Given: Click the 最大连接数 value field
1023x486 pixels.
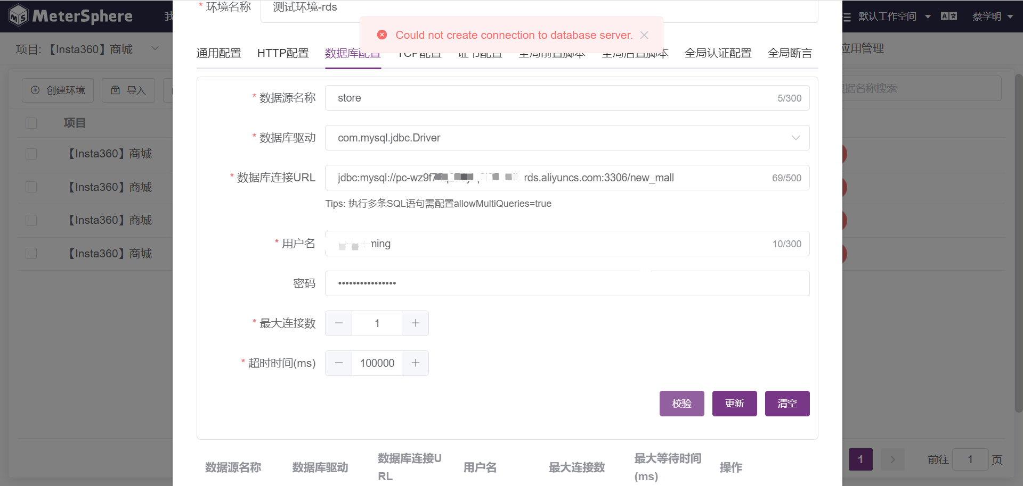Looking at the screenshot, I should 377,323.
